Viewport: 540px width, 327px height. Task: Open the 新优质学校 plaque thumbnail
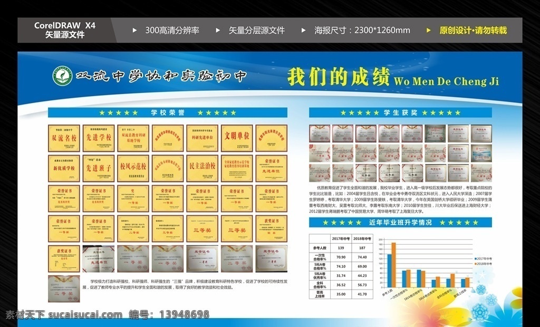pos(64,168)
